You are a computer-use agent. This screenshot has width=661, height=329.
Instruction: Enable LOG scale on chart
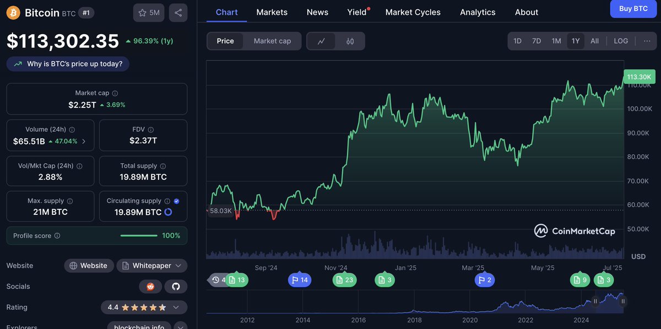point(621,41)
